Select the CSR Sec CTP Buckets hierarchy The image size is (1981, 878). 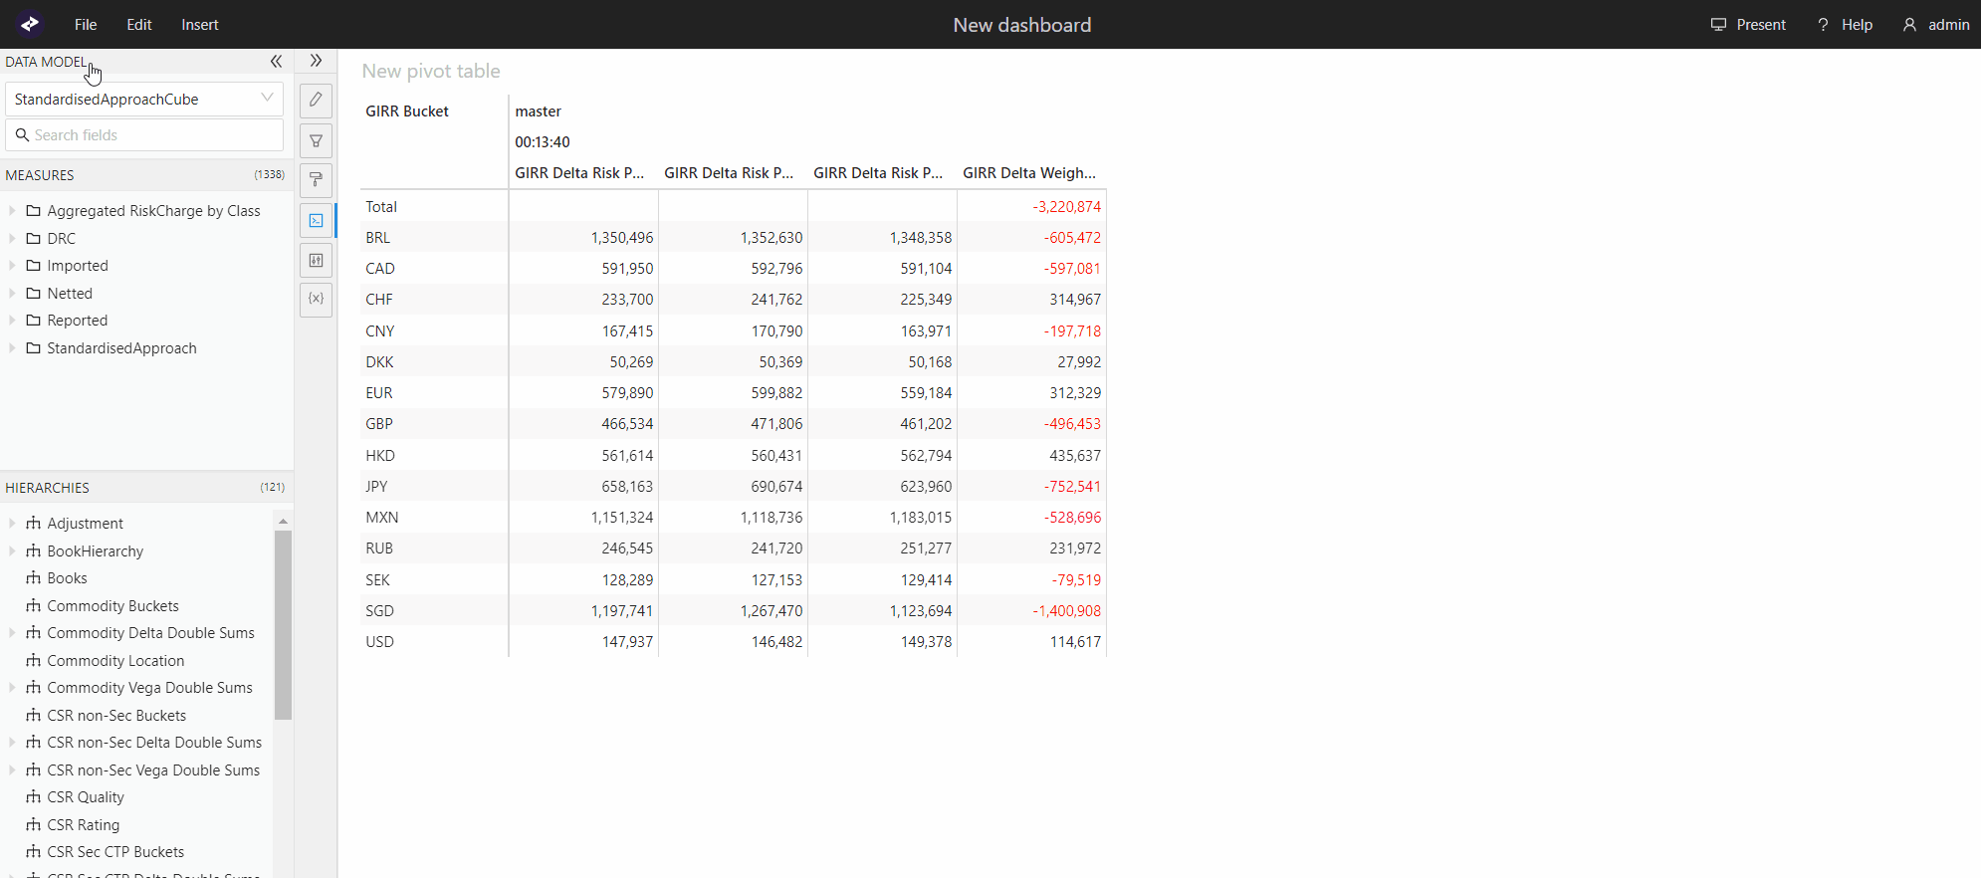pyautogui.click(x=115, y=852)
